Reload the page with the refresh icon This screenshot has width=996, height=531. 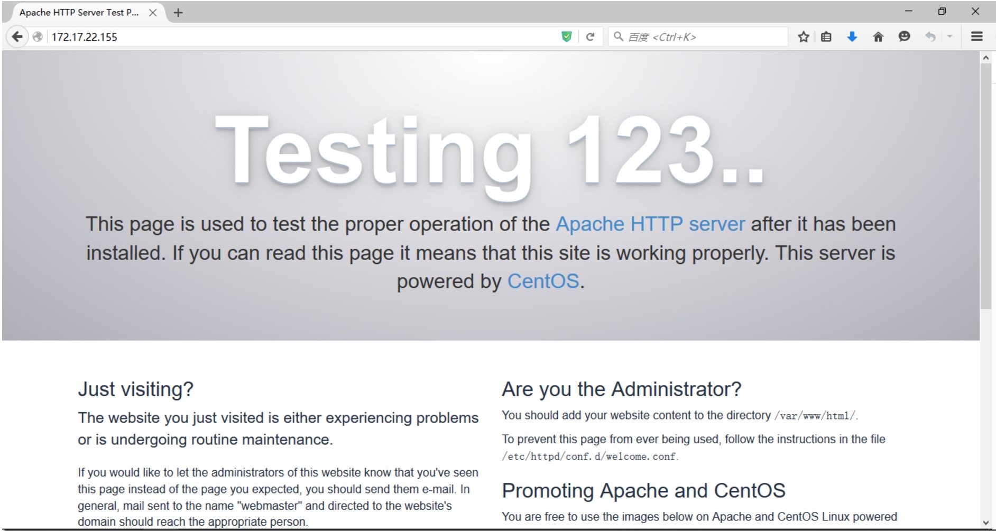[590, 36]
